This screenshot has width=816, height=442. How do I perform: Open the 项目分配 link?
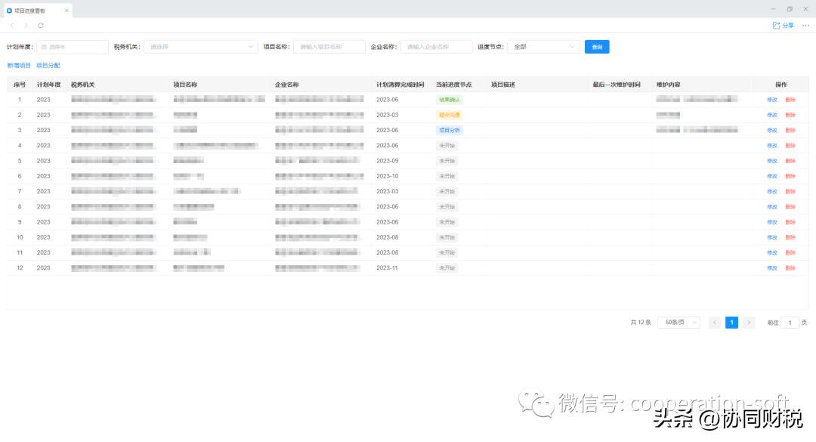(47, 65)
